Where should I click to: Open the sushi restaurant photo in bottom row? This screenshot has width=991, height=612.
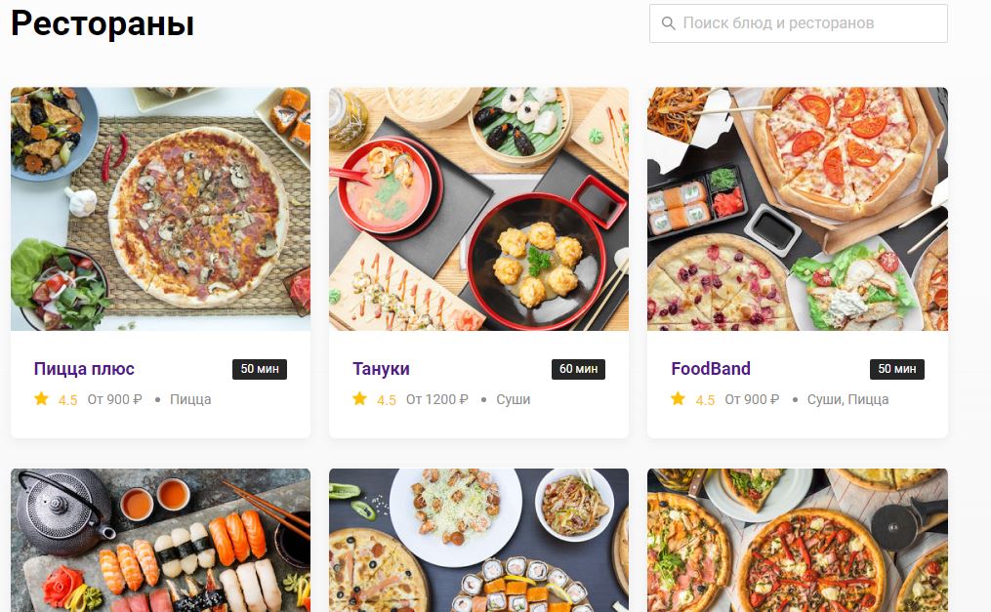[x=159, y=540]
